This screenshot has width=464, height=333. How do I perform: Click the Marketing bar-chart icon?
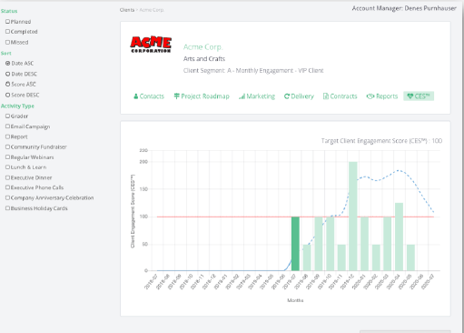242,96
